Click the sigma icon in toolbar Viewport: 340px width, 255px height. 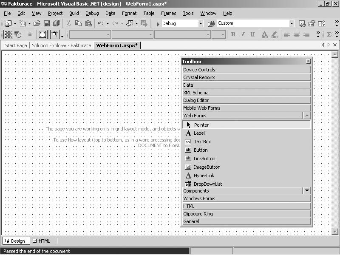[x=329, y=34]
